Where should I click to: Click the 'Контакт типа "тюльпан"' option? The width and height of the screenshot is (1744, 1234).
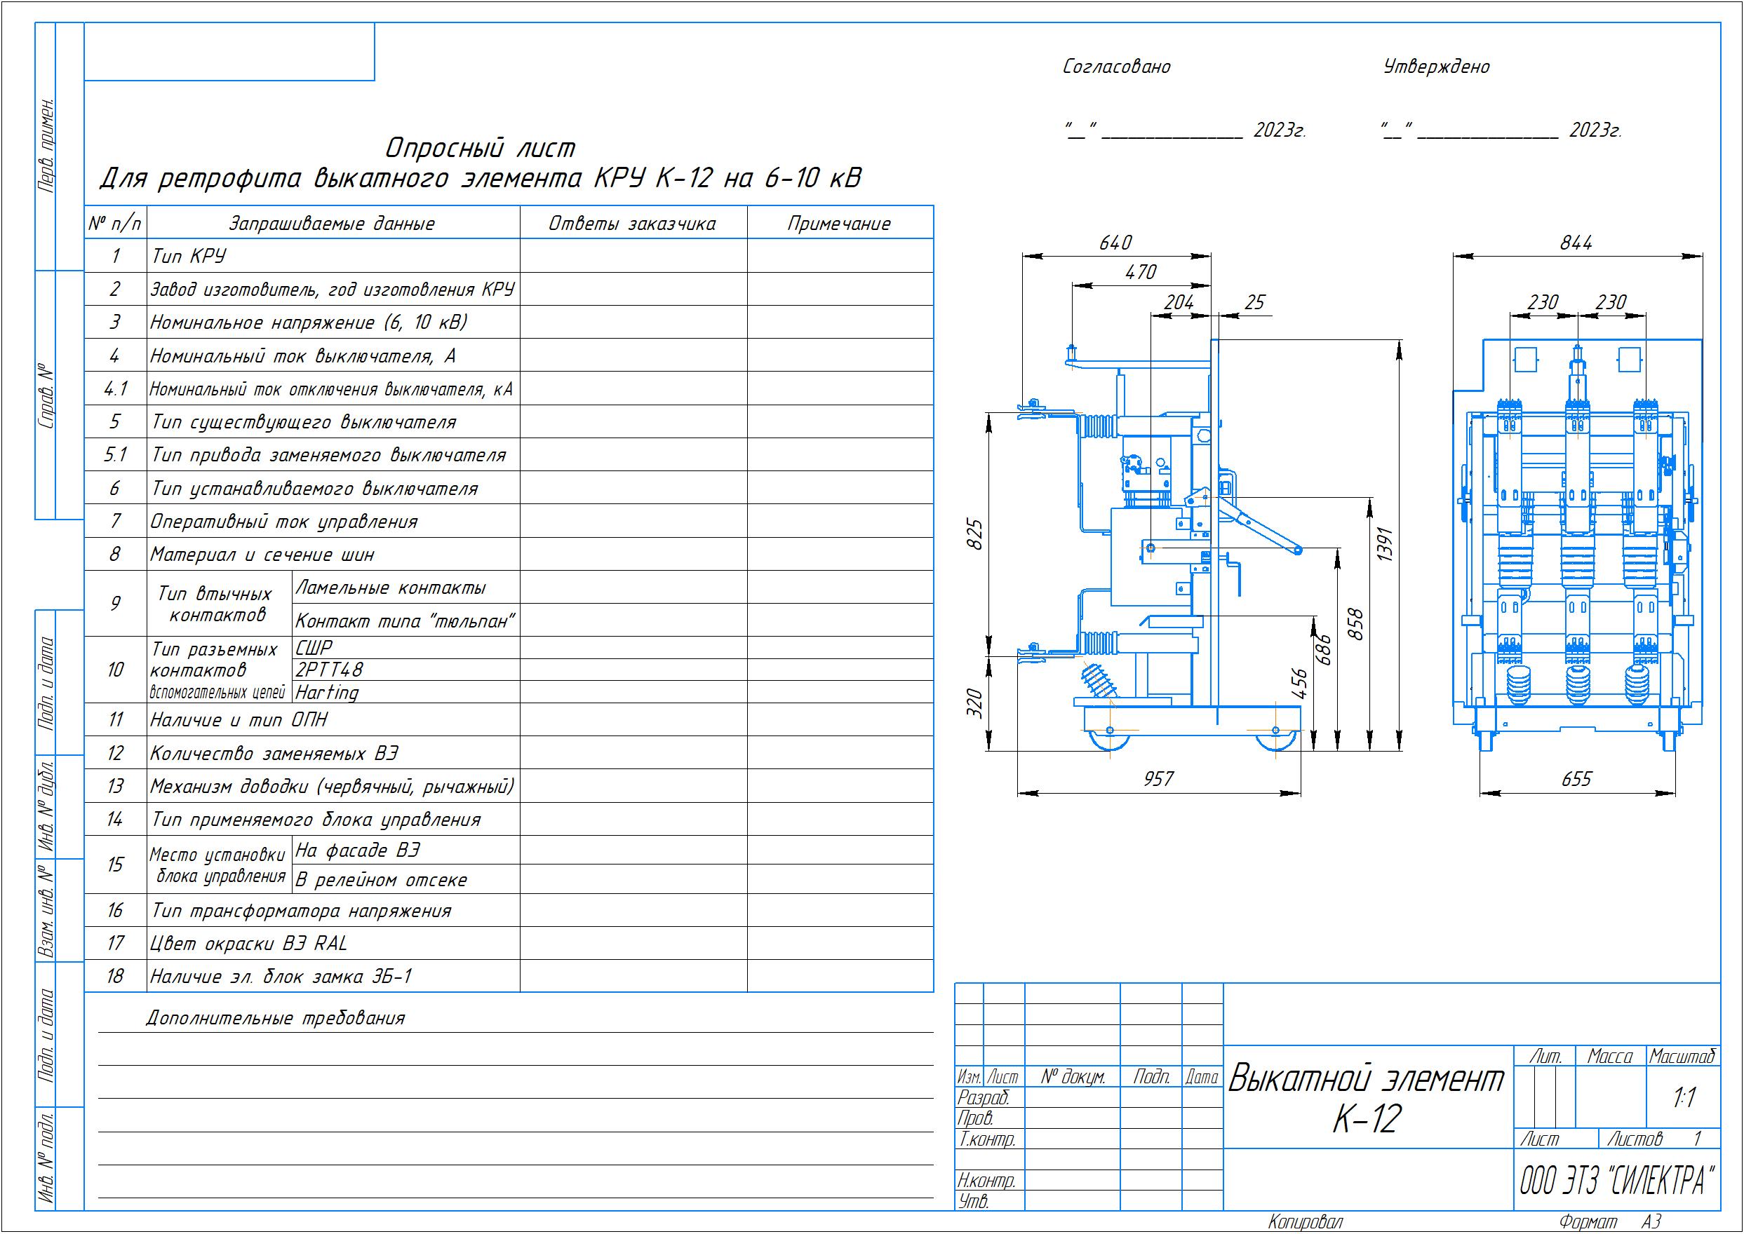(x=405, y=621)
